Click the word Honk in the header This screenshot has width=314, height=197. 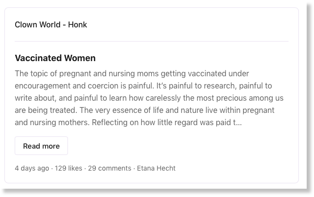(77, 24)
